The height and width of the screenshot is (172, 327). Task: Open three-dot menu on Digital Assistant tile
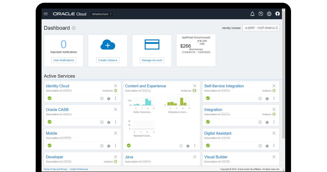[274, 146]
